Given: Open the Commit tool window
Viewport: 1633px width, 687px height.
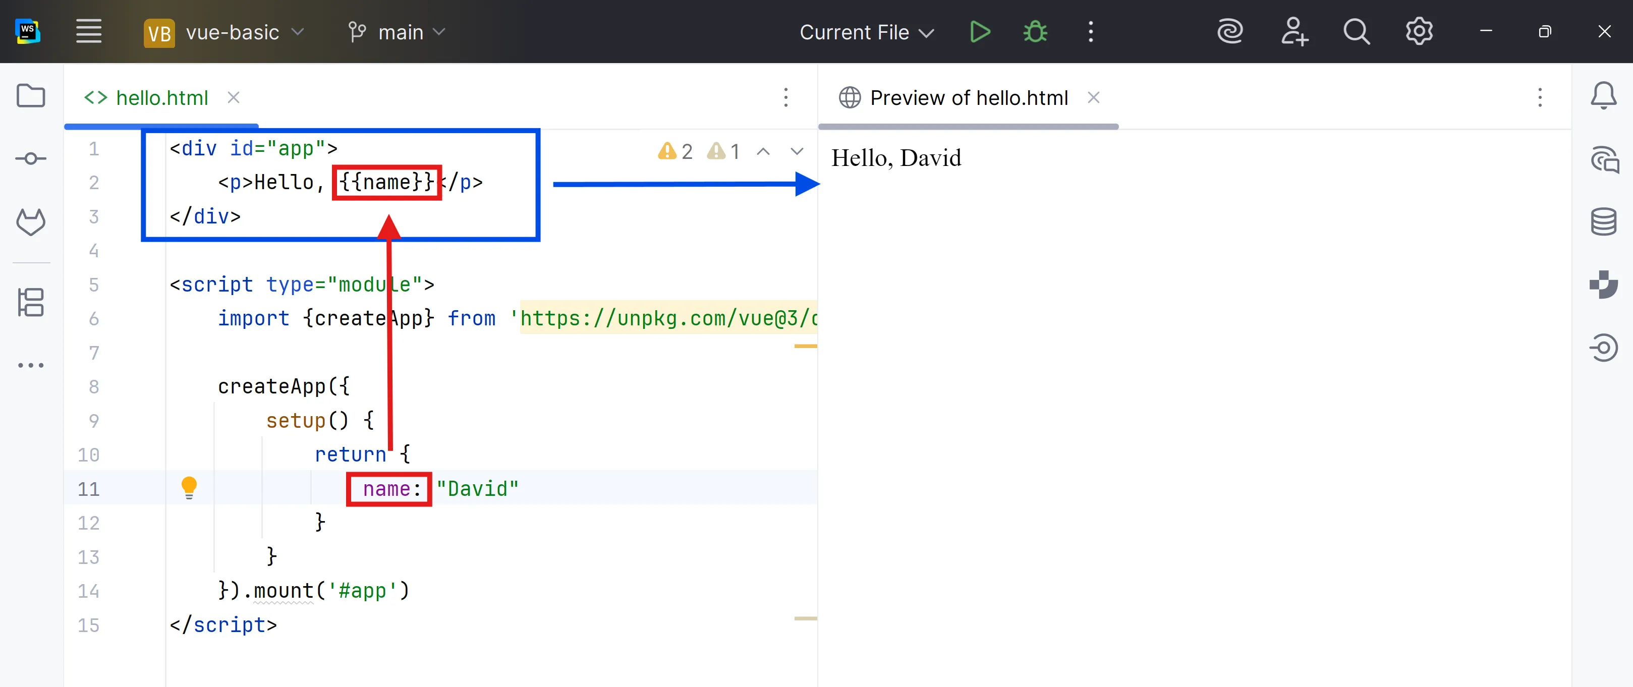Looking at the screenshot, I should pyautogui.click(x=30, y=158).
